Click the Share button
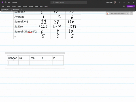The height and width of the screenshot is (102, 136). [130, 6]
